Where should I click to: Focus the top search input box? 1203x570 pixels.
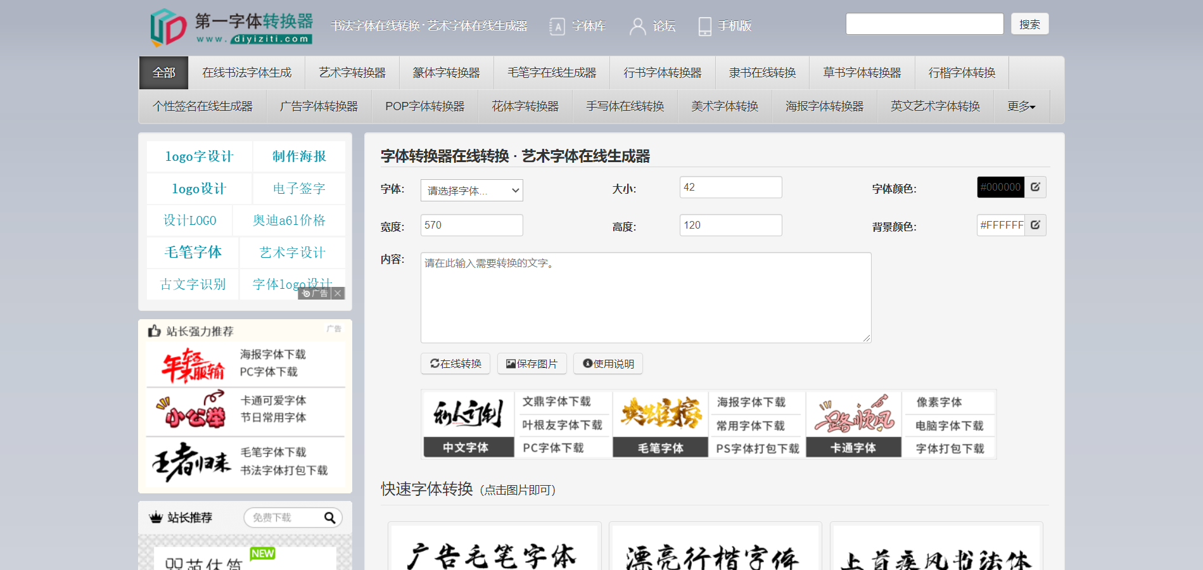point(924,24)
